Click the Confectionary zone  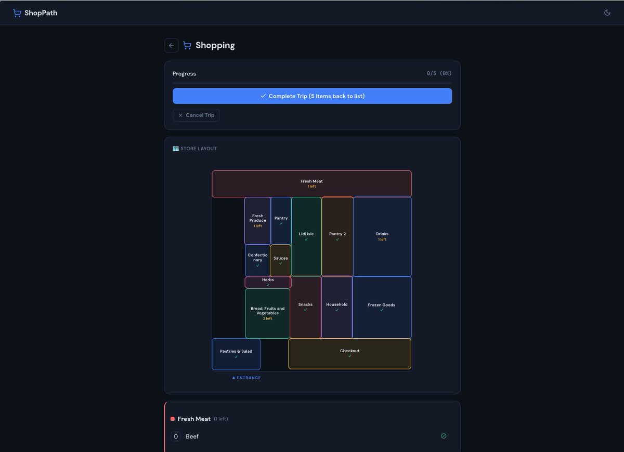tap(257, 260)
